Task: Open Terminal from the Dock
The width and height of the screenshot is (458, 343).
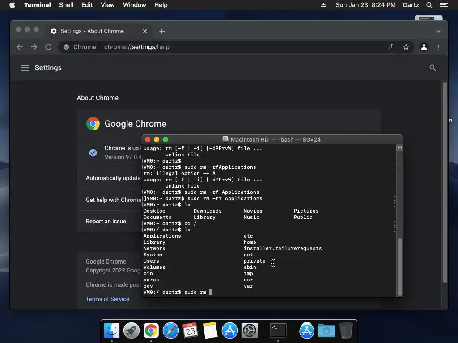Action: pyautogui.click(x=278, y=331)
